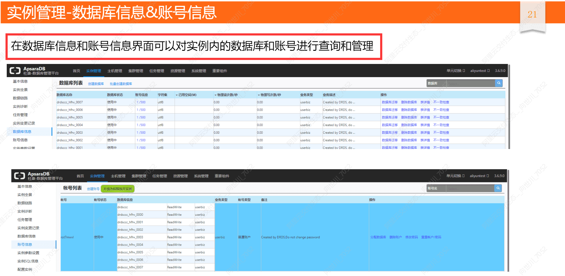Focus the 账号名 search input field

pyautogui.click(x=470, y=188)
